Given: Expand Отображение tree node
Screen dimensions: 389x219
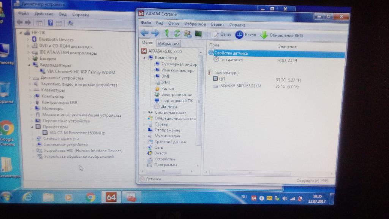Looking at the screenshot, I should click(144, 130).
